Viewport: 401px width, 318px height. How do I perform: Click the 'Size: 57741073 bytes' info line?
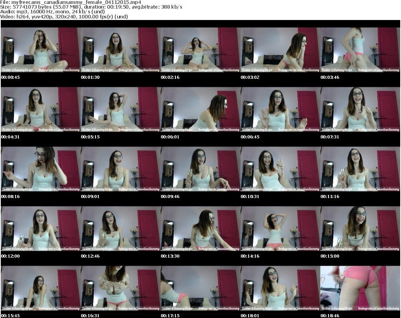click(x=91, y=7)
